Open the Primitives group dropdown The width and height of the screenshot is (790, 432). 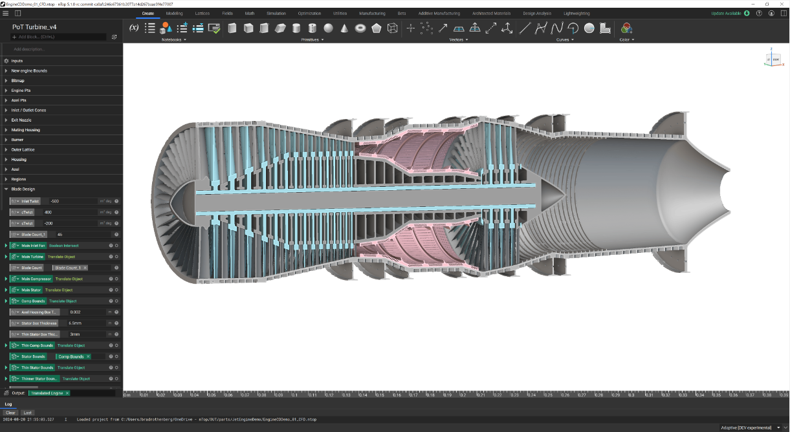point(313,39)
